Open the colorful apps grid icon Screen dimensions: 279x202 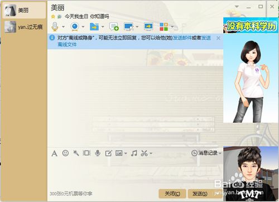coord(163,27)
